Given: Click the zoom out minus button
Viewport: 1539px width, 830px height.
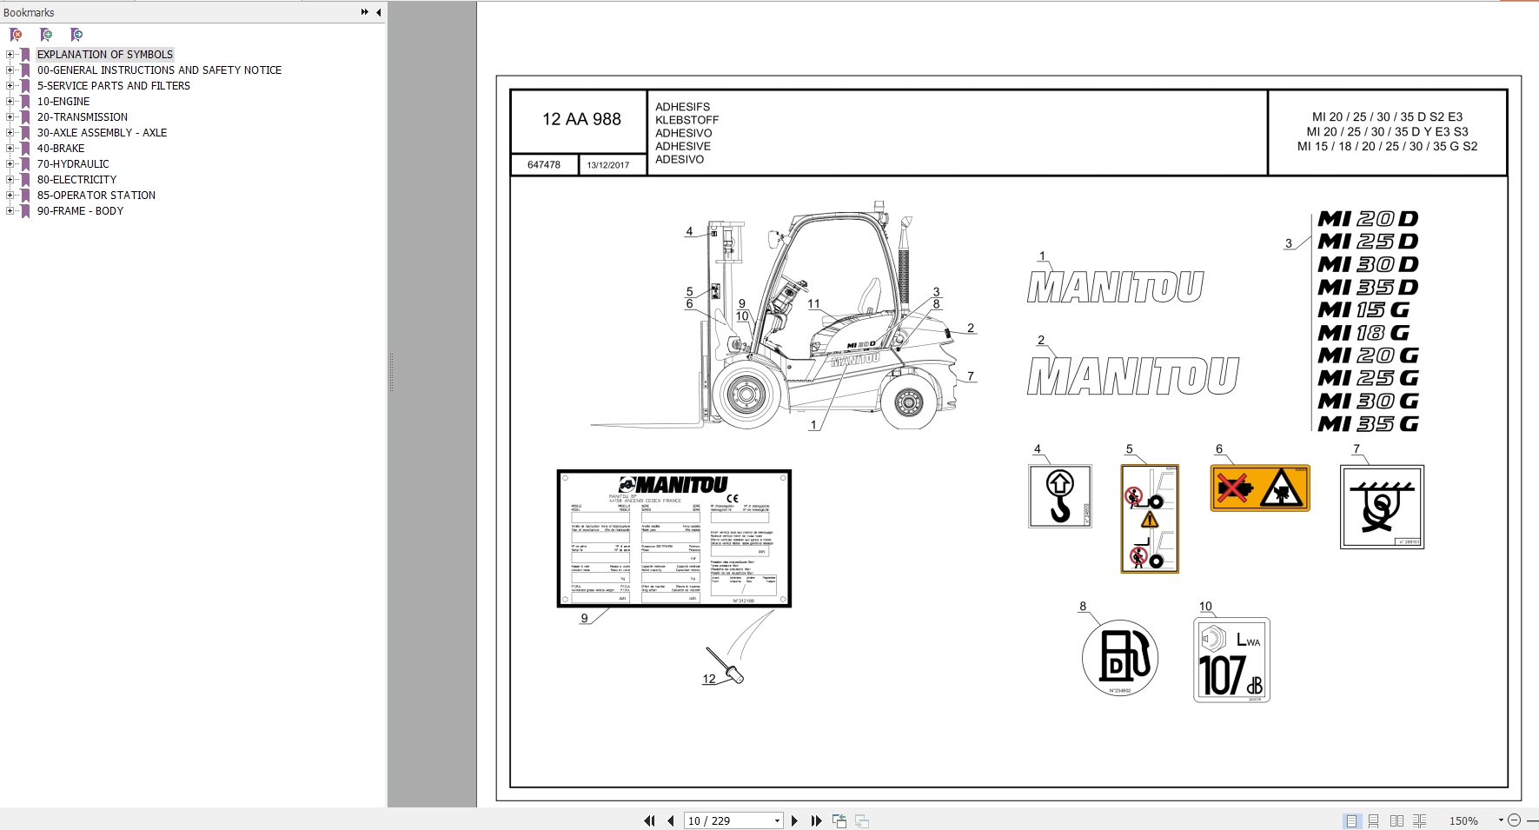Looking at the screenshot, I should click(x=1515, y=820).
